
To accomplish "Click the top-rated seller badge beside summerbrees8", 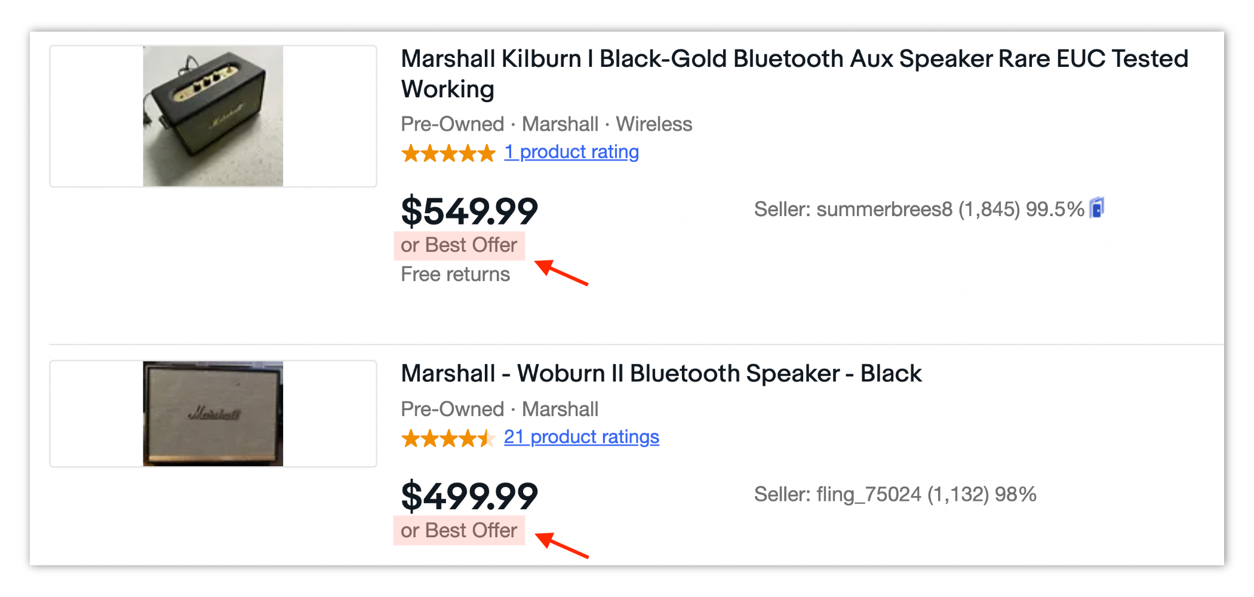I will pyautogui.click(x=1097, y=208).
